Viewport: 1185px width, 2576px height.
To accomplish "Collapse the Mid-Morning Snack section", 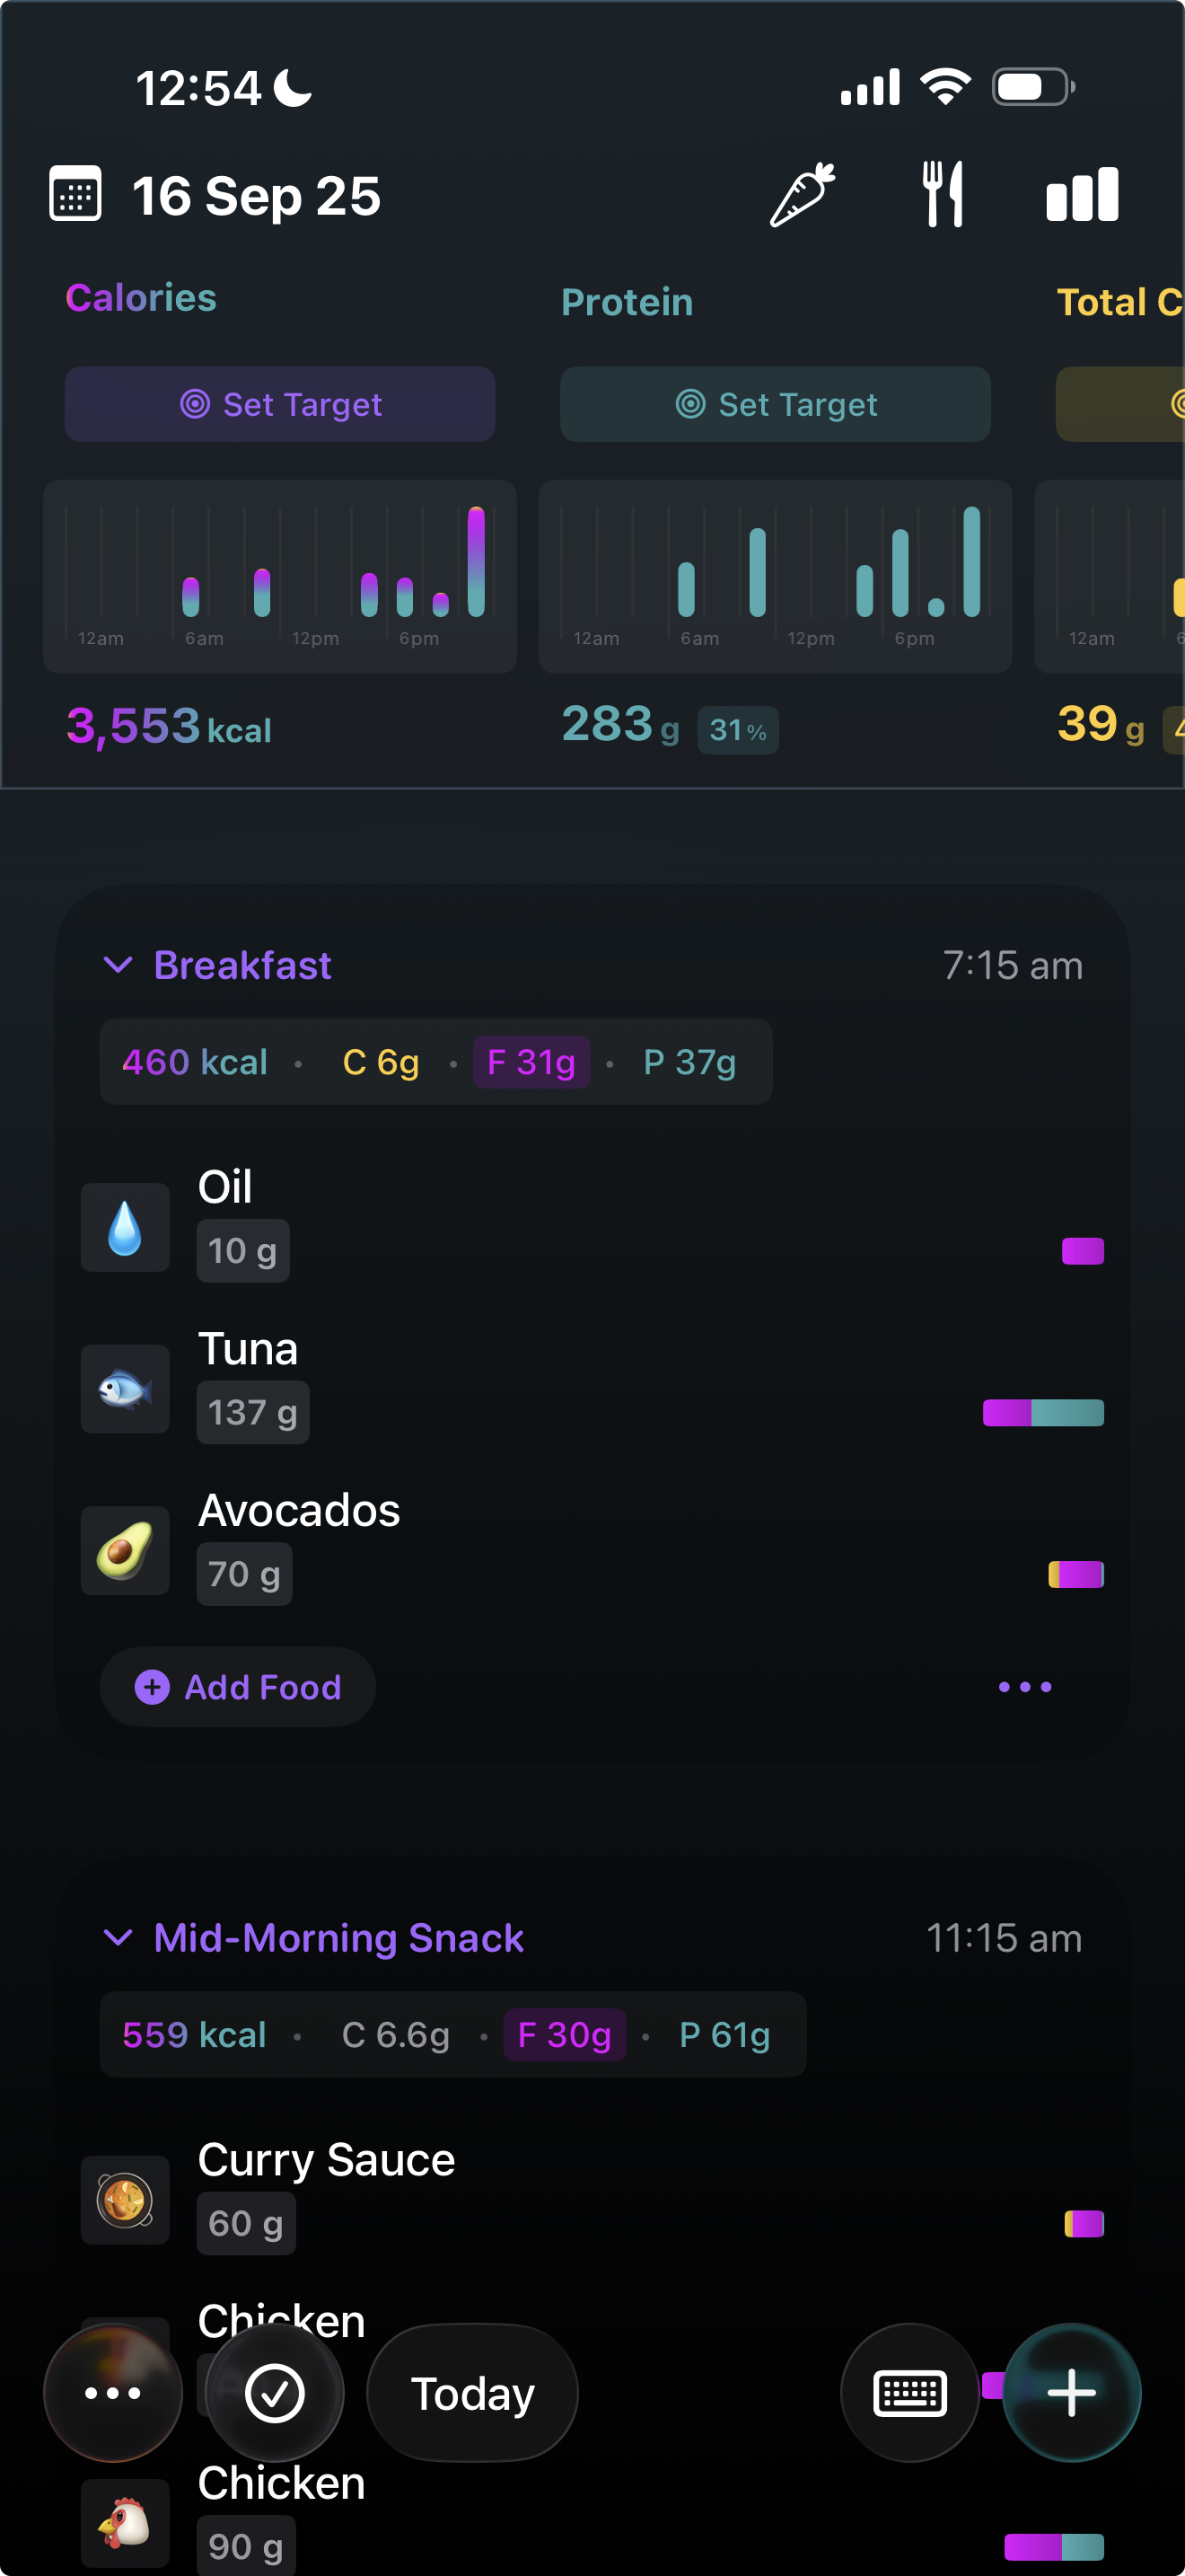I will (x=118, y=1937).
